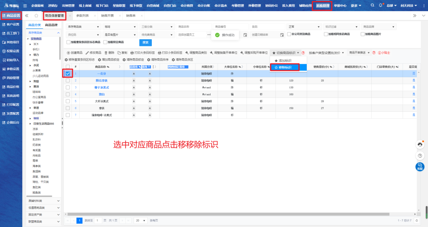Uncheck the checkbox for 一公分 row
Image resolution: width=428 pixels, height=227 pixels.
[x=68, y=73]
